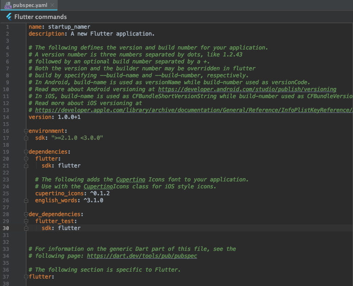This screenshot has width=353, height=286.
Task: Collapse the flutter: section on line 37
Action: (26, 277)
